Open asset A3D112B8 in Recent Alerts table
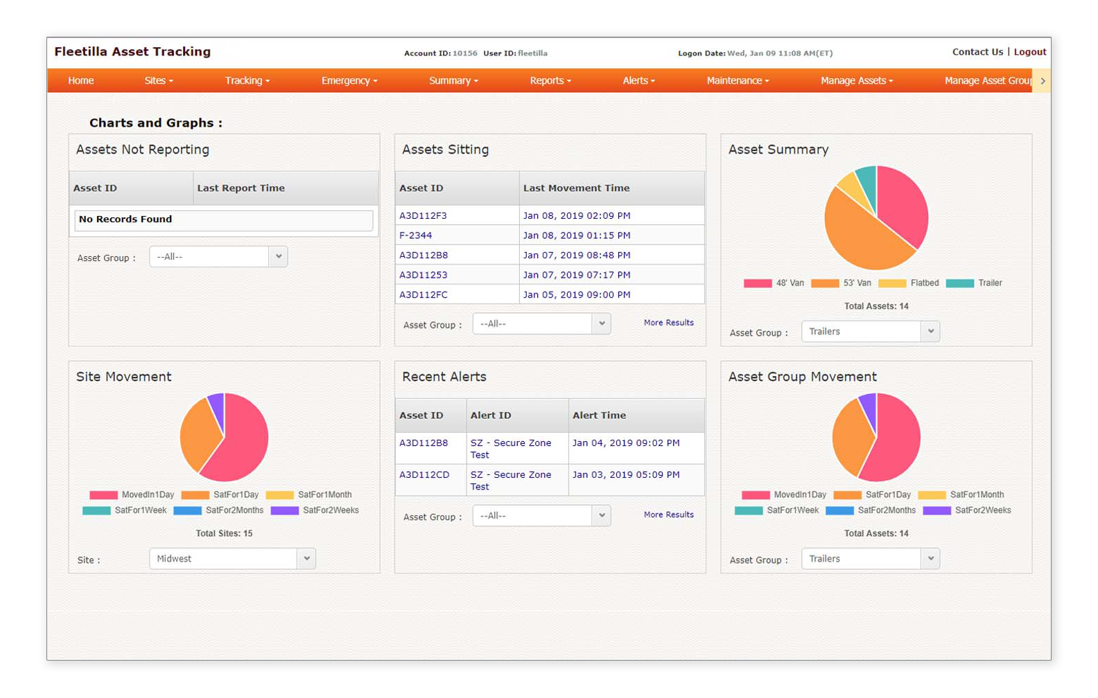 (424, 443)
